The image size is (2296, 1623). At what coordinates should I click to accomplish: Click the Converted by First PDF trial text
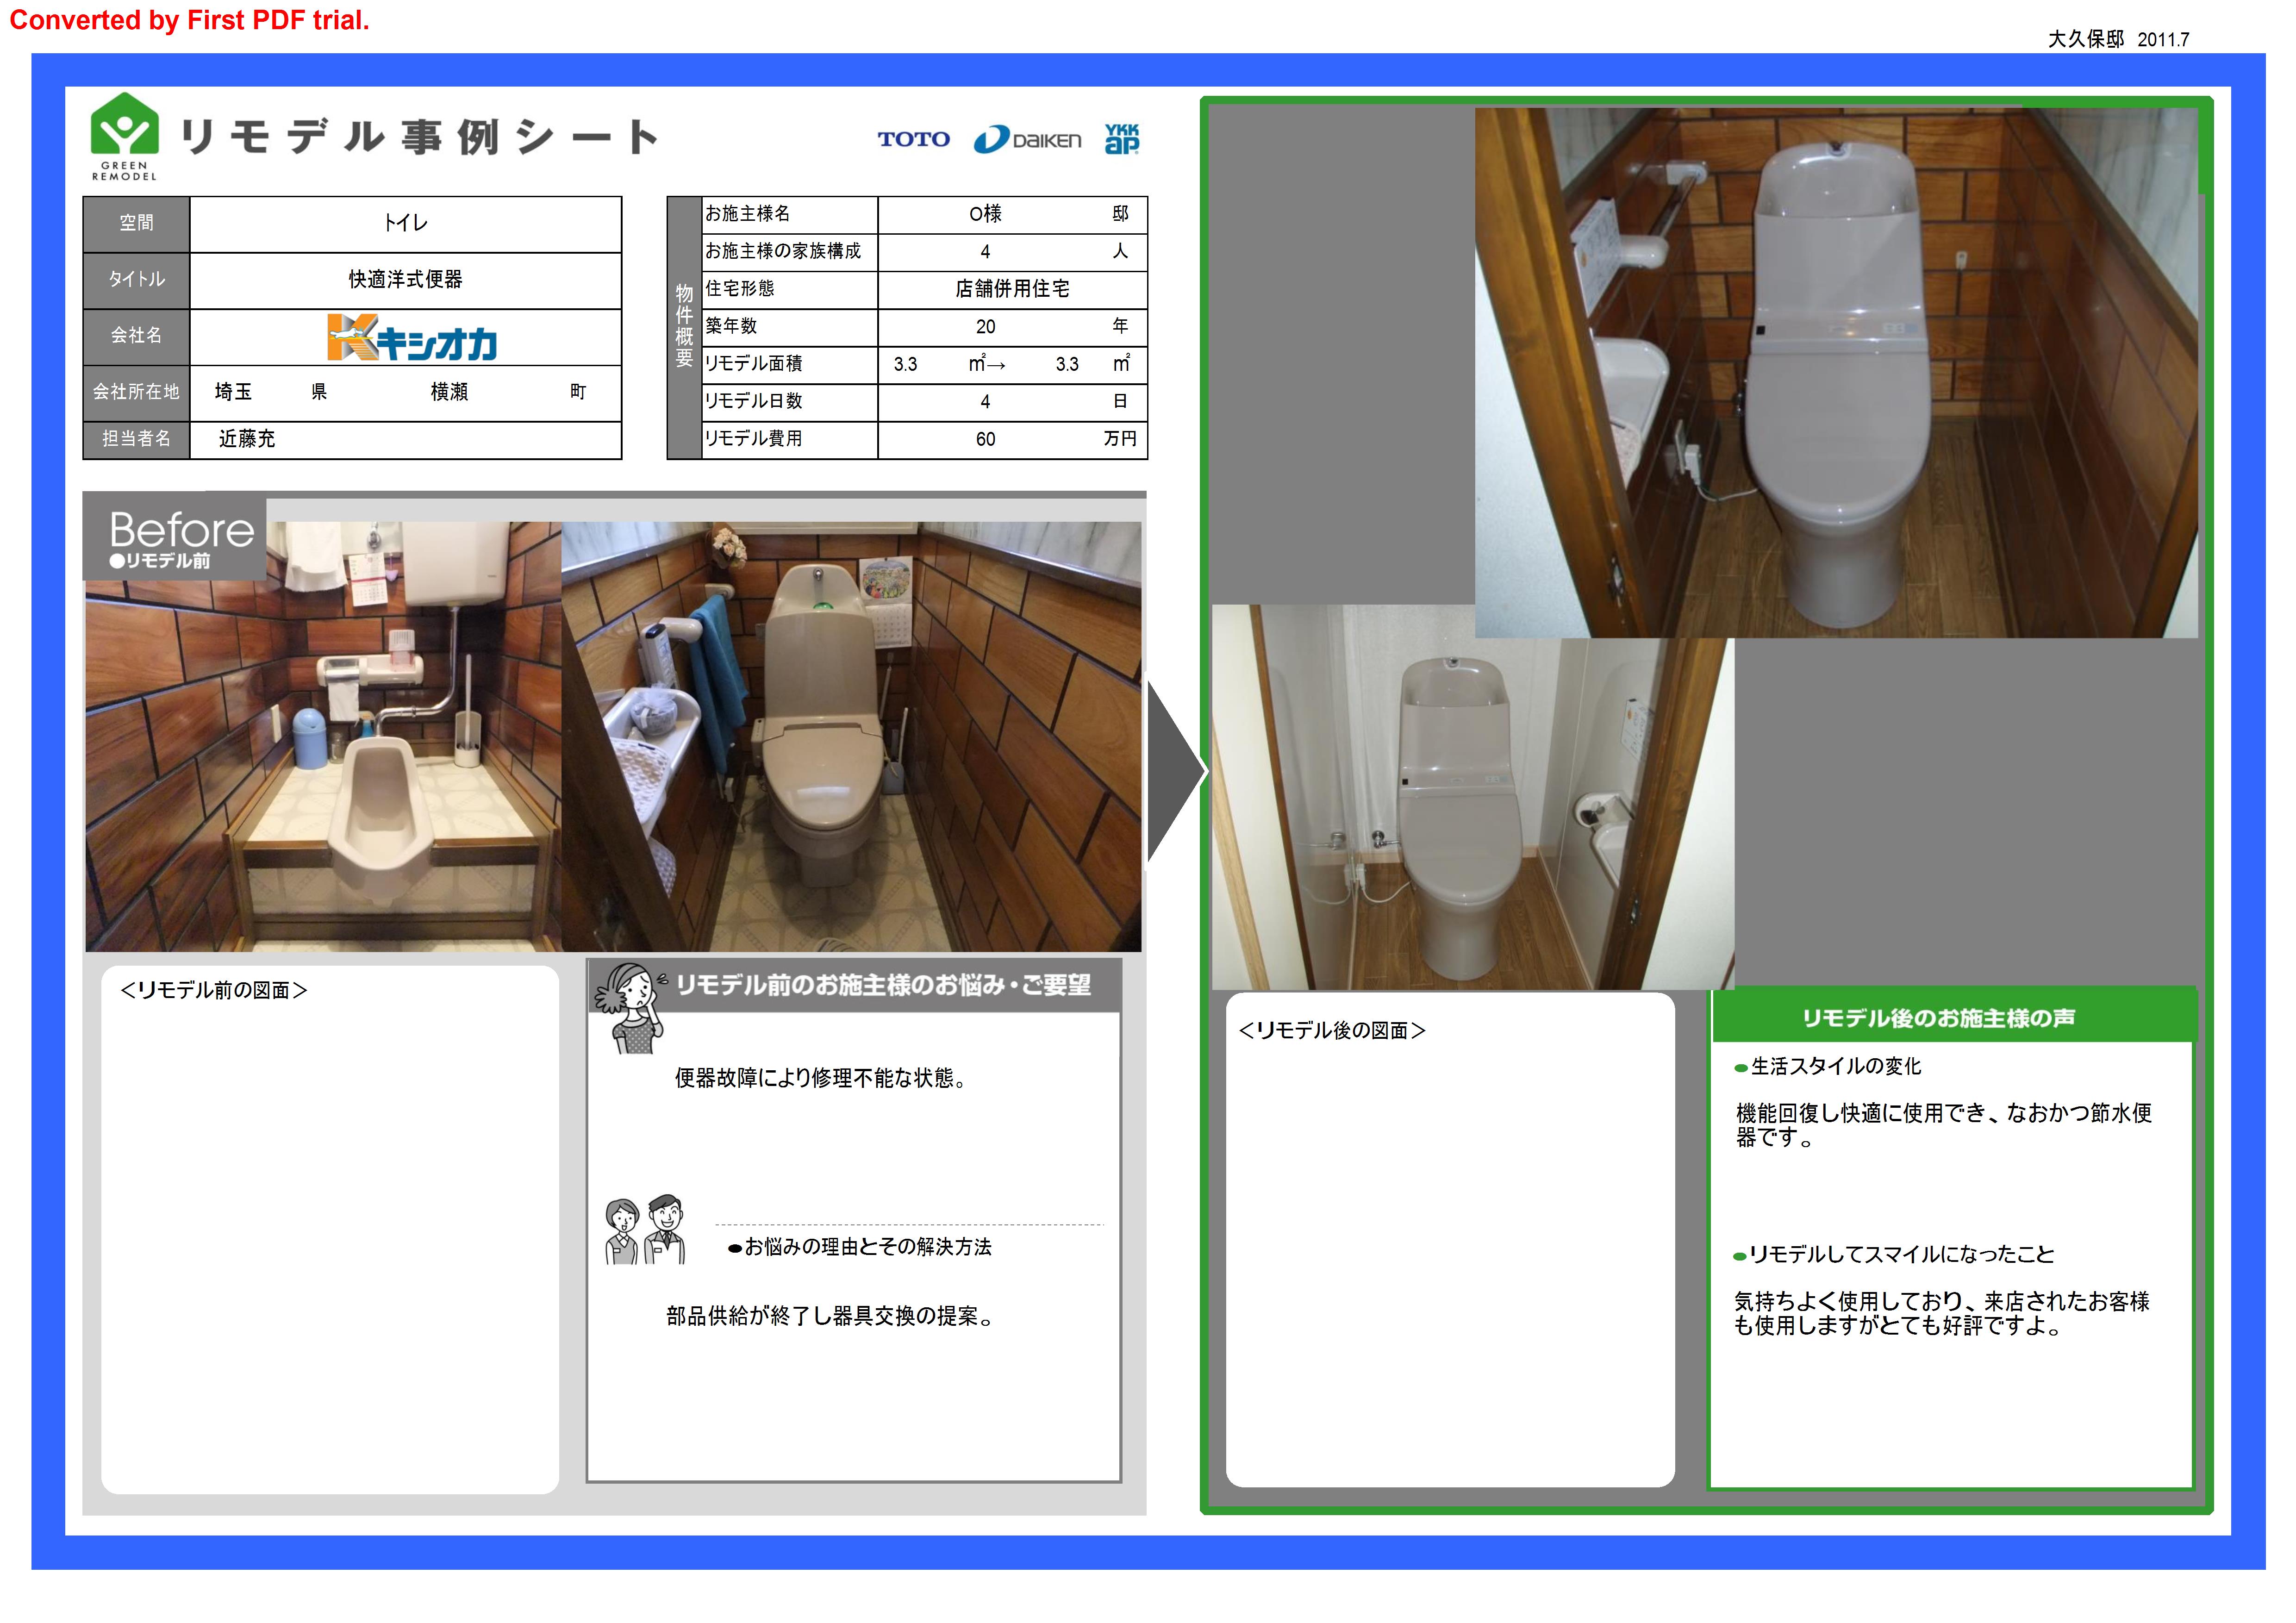point(190,20)
